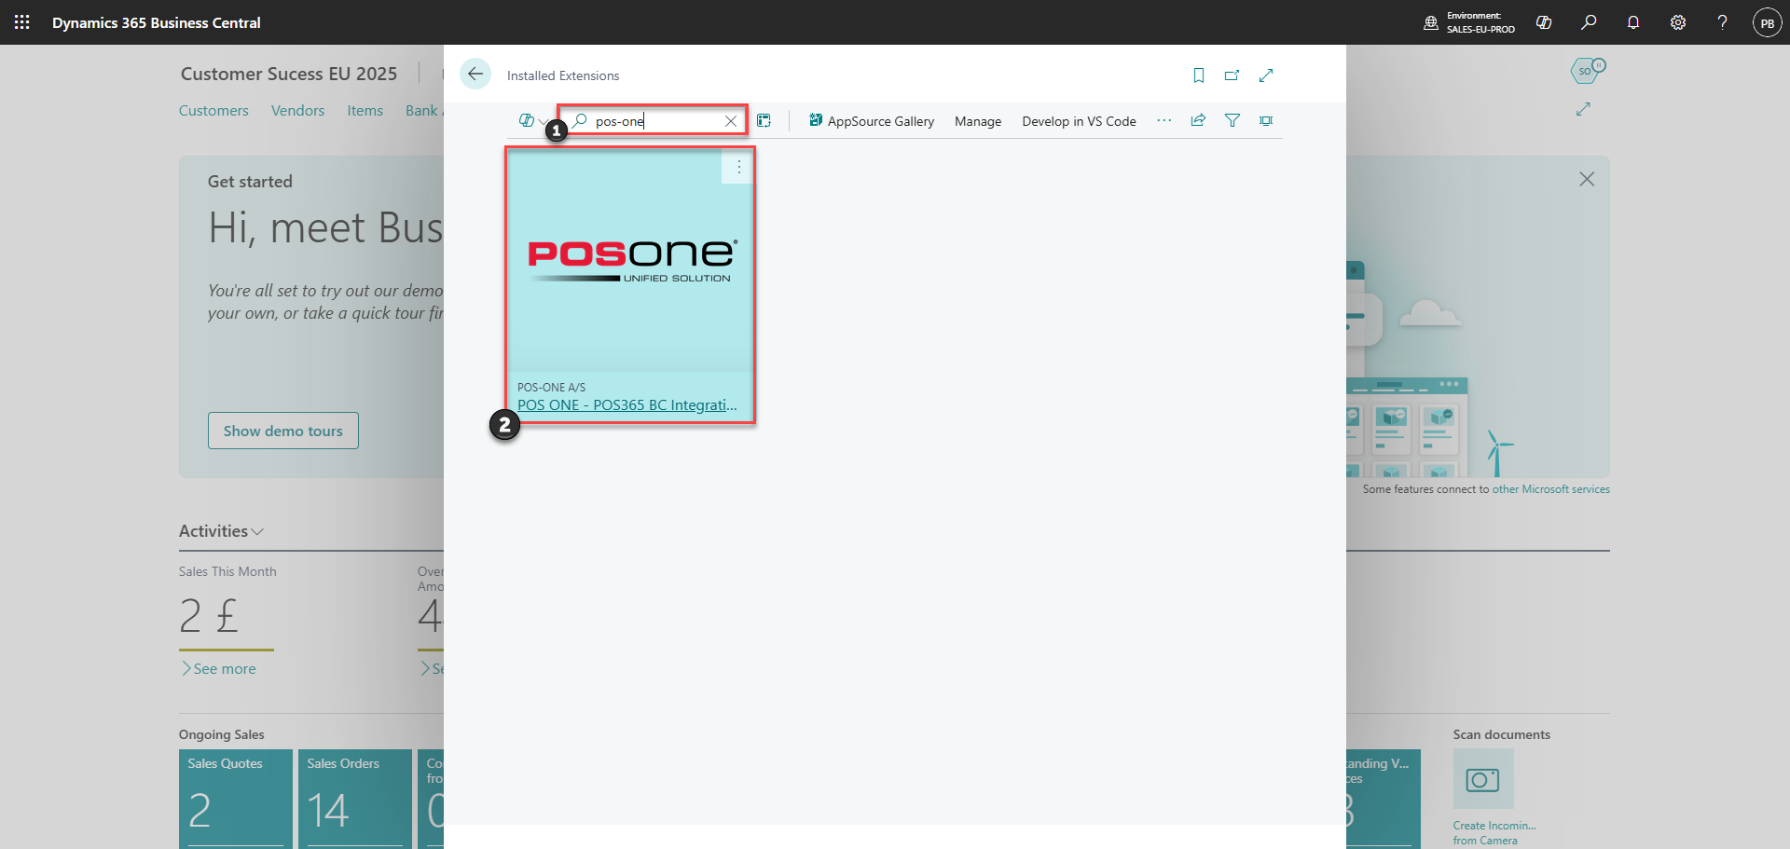
Task: Expand role center with diagonal arrows icon
Action: (1583, 109)
